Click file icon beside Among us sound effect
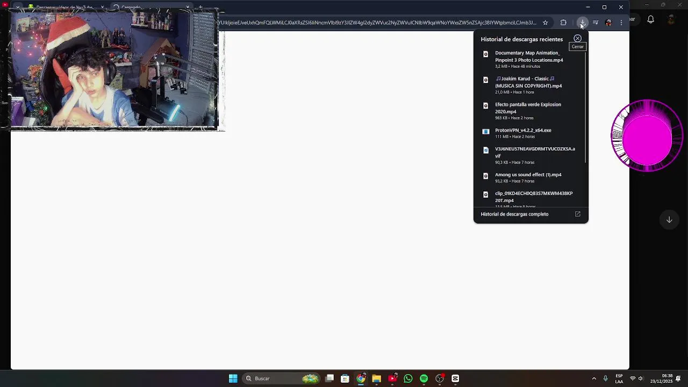This screenshot has height=387, width=688. coord(486,176)
